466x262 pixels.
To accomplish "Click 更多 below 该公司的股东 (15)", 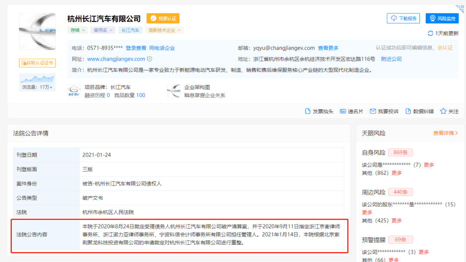I will [x=367, y=212].
